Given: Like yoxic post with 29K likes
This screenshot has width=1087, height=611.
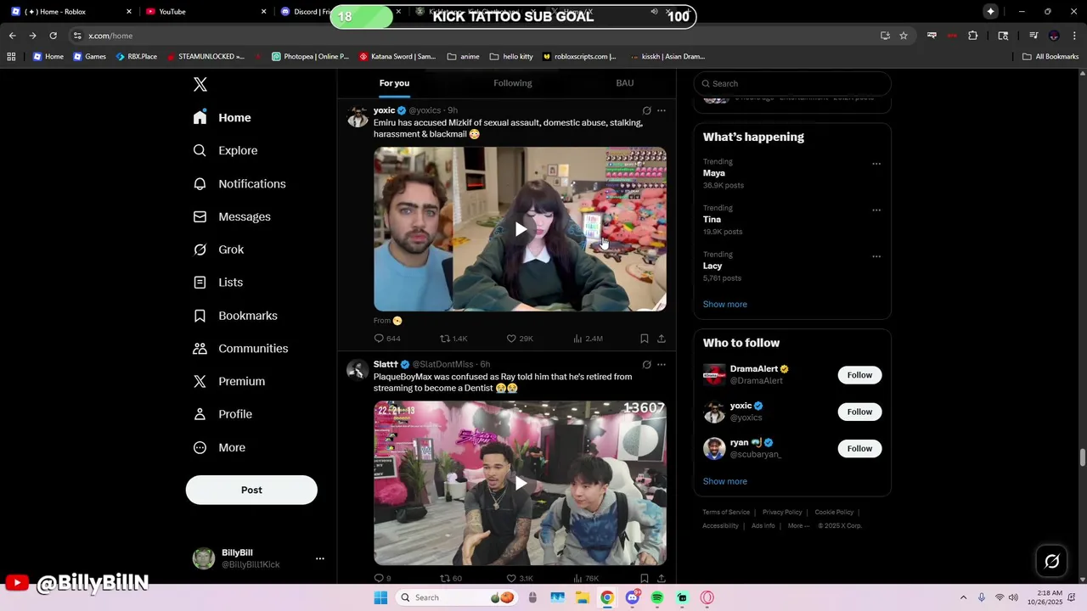Looking at the screenshot, I should coord(520,339).
